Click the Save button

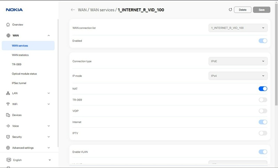[x=261, y=10]
